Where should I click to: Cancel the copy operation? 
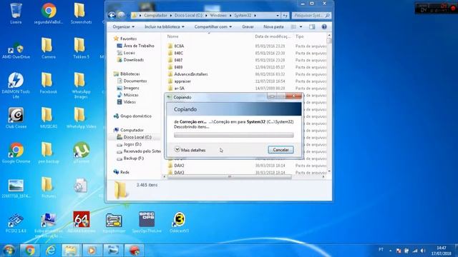pos(281,150)
